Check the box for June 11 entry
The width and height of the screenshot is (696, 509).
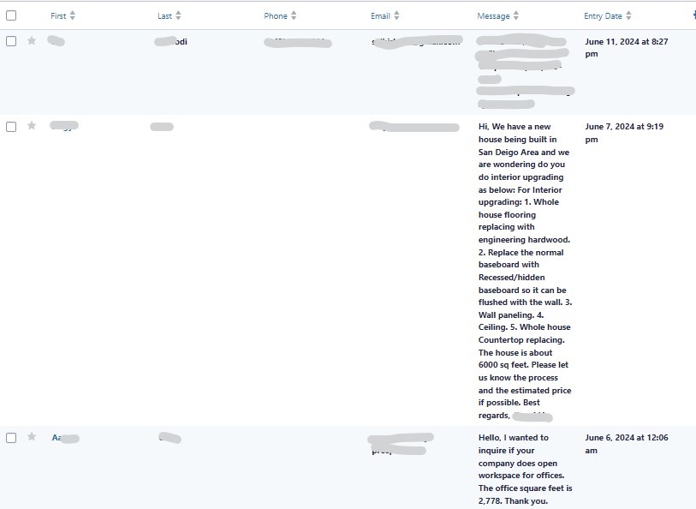click(x=11, y=41)
